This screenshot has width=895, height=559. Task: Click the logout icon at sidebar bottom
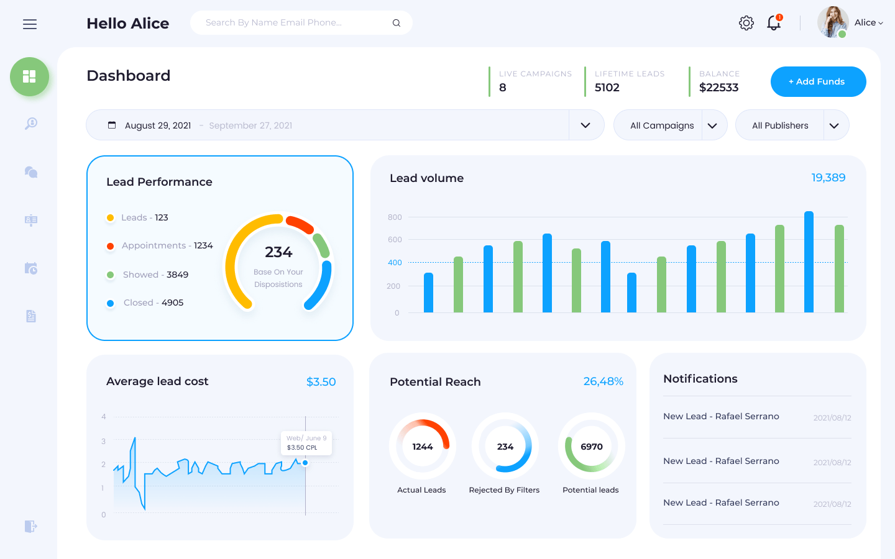[30, 526]
